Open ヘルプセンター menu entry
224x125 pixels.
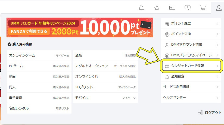pyautogui.click(x=191, y=98)
